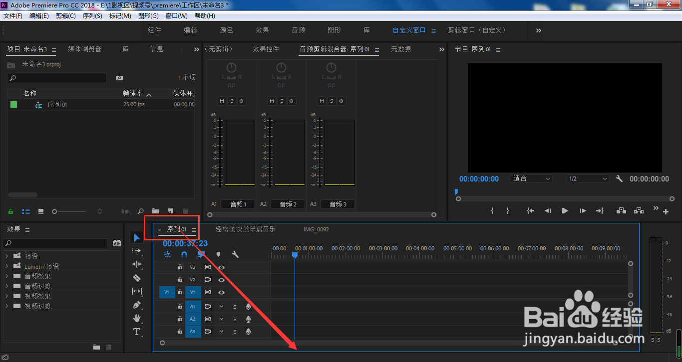Image resolution: width=682 pixels, height=362 pixels.
Task: Toggle insert sequences as nests option
Action: 167,254
